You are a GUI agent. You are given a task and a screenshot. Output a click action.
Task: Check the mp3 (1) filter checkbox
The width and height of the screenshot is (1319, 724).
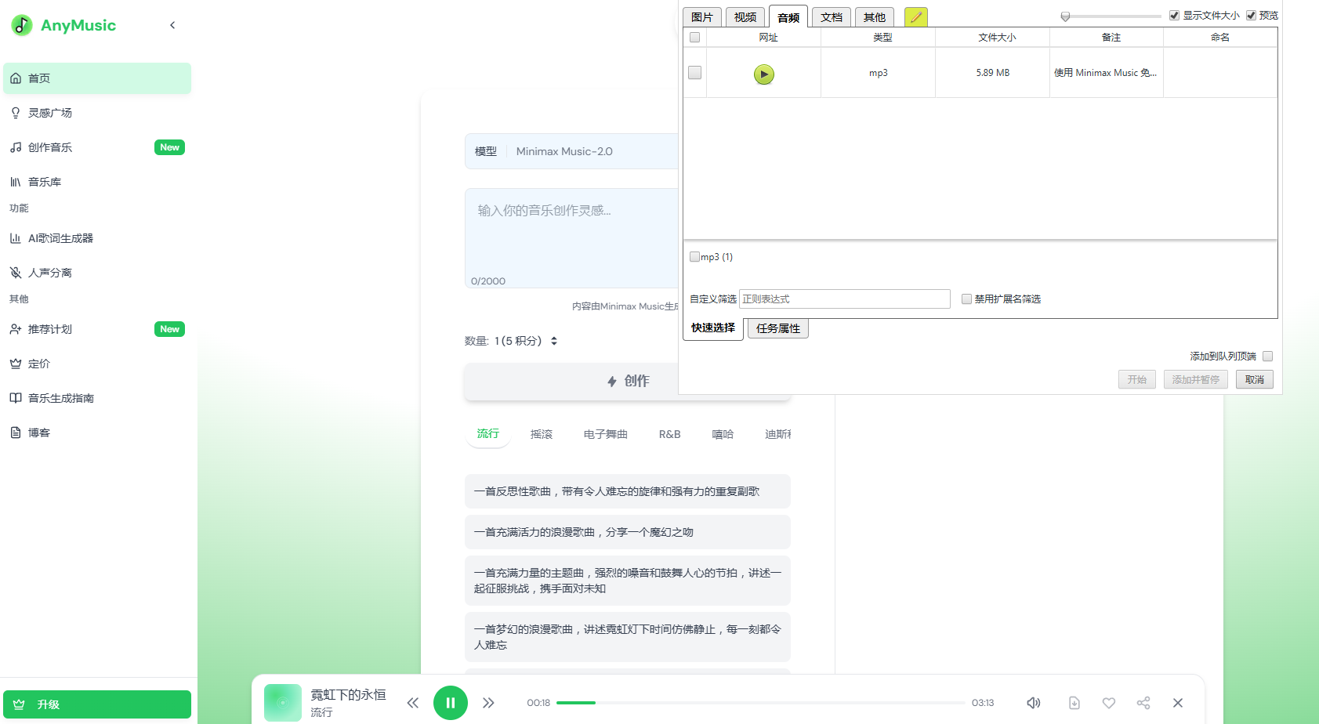(694, 257)
